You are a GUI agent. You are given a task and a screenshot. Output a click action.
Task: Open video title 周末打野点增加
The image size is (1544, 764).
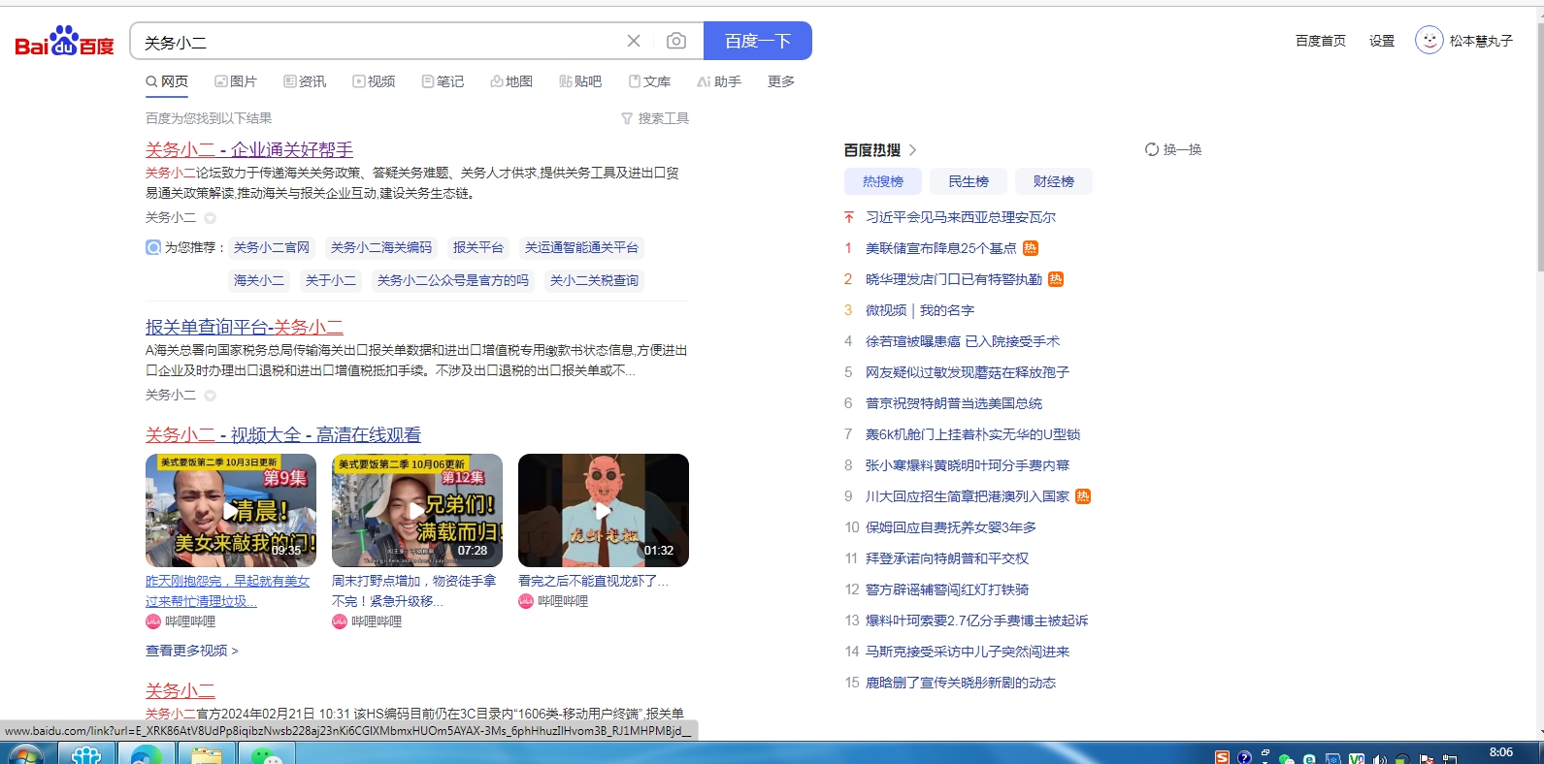(x=414, y=590)
